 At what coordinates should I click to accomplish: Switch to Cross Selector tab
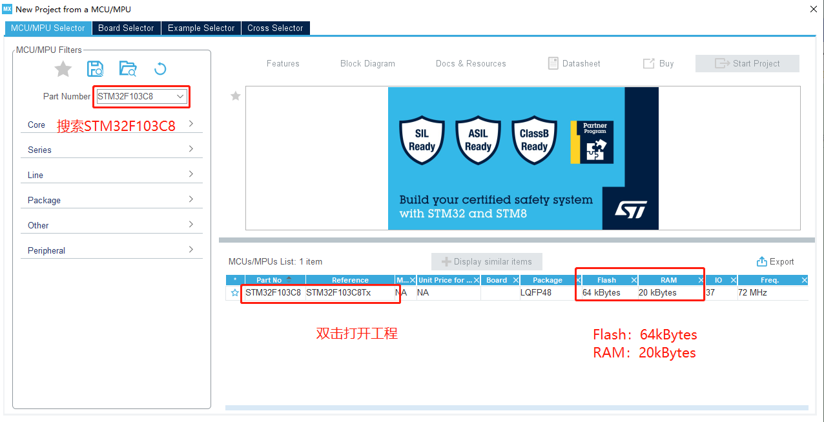275,28
